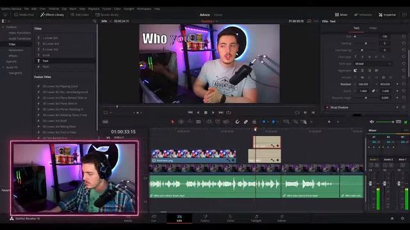Adjust the text Size slider

tap(365, 36)
